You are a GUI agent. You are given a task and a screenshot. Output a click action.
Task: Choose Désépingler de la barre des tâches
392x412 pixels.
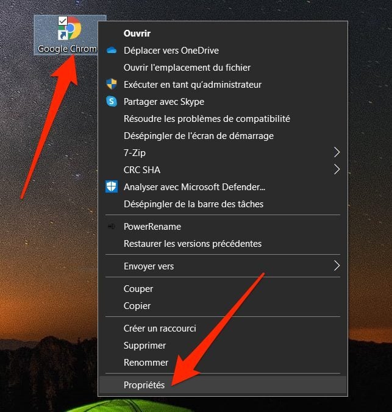223,204
